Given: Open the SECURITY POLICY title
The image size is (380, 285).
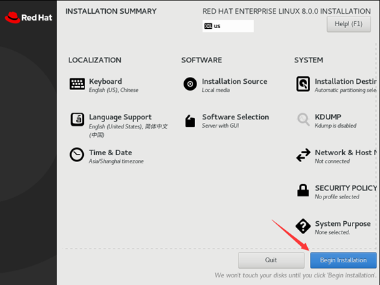Looking at the screenshot, I should [346, 188].
